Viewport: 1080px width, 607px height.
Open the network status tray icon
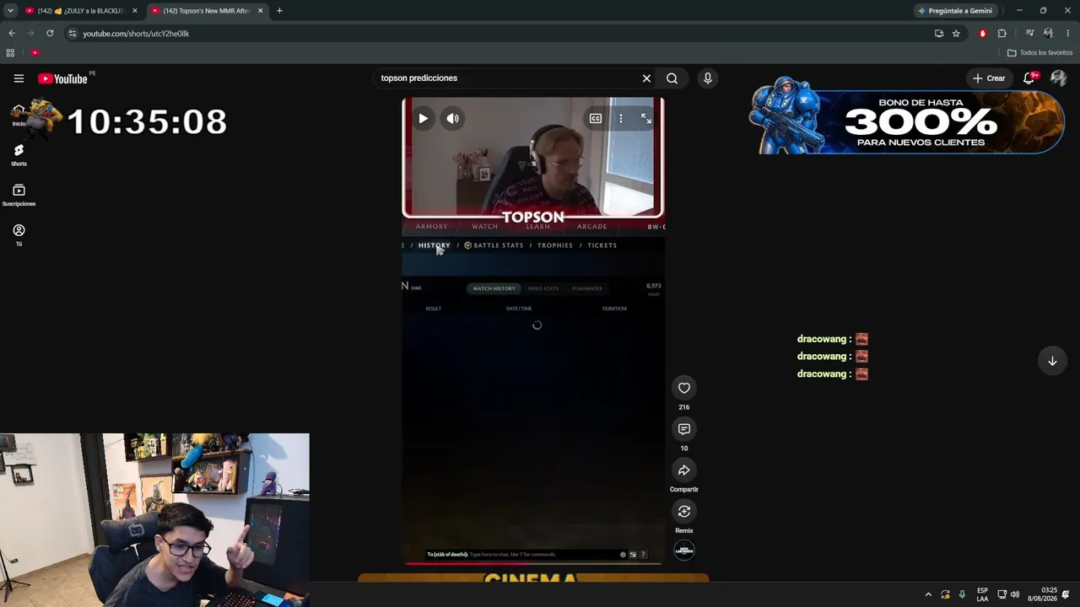coord(1002,594)
